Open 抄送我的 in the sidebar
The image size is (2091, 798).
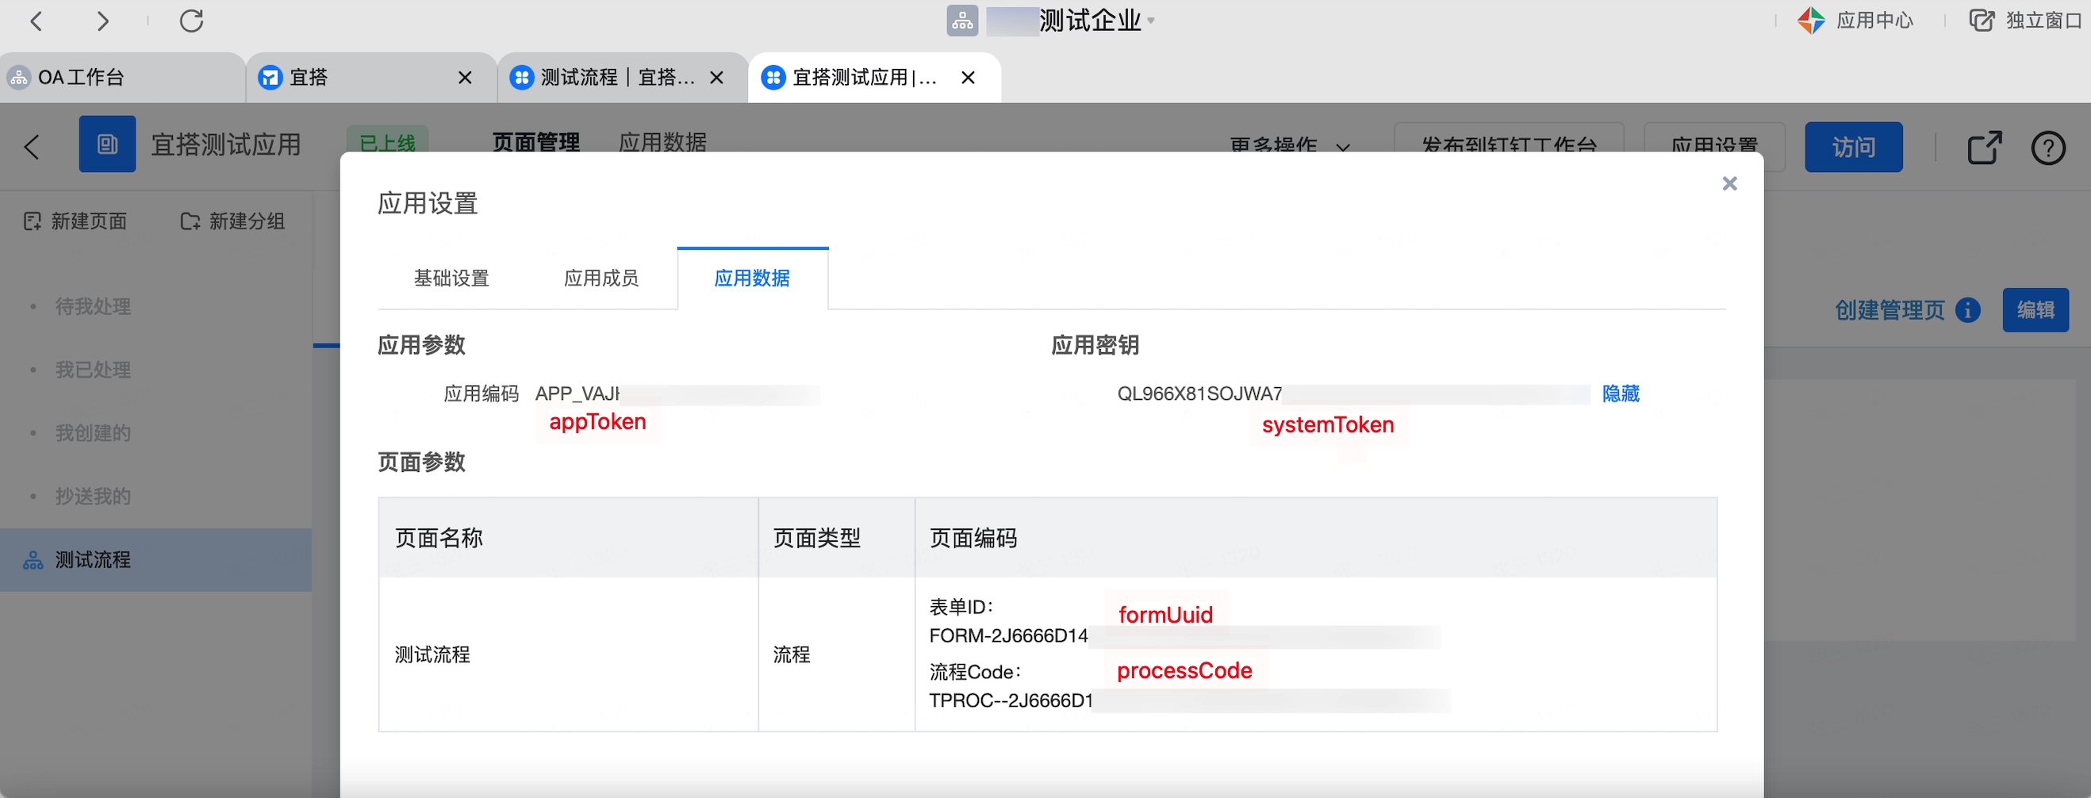93,496
